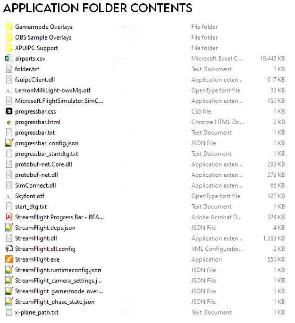The width and height of the screenshot is (295, 323).
Task: Select the StreamFlight.deps.json file name
Action: point(45,228)
